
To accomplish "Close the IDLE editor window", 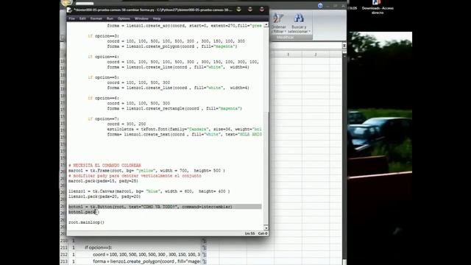I will coord(262,10).
